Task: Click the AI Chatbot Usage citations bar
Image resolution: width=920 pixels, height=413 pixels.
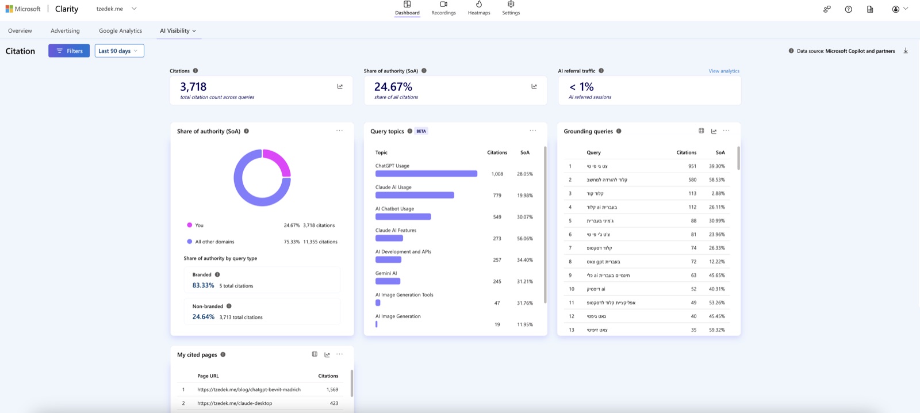Action: 403,217
